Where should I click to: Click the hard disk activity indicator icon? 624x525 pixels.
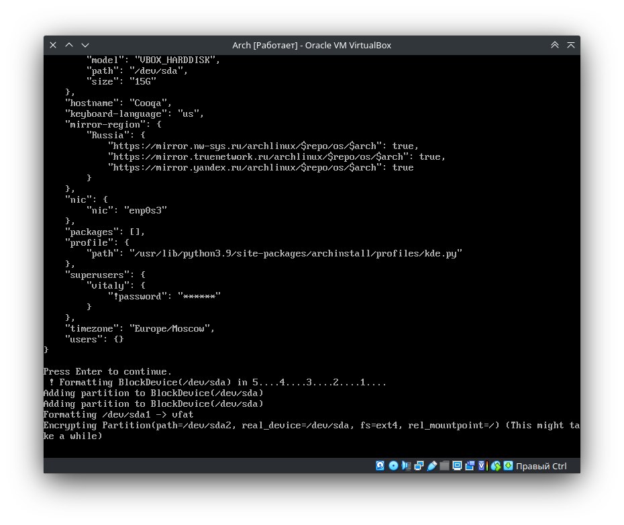coord(380,465)
